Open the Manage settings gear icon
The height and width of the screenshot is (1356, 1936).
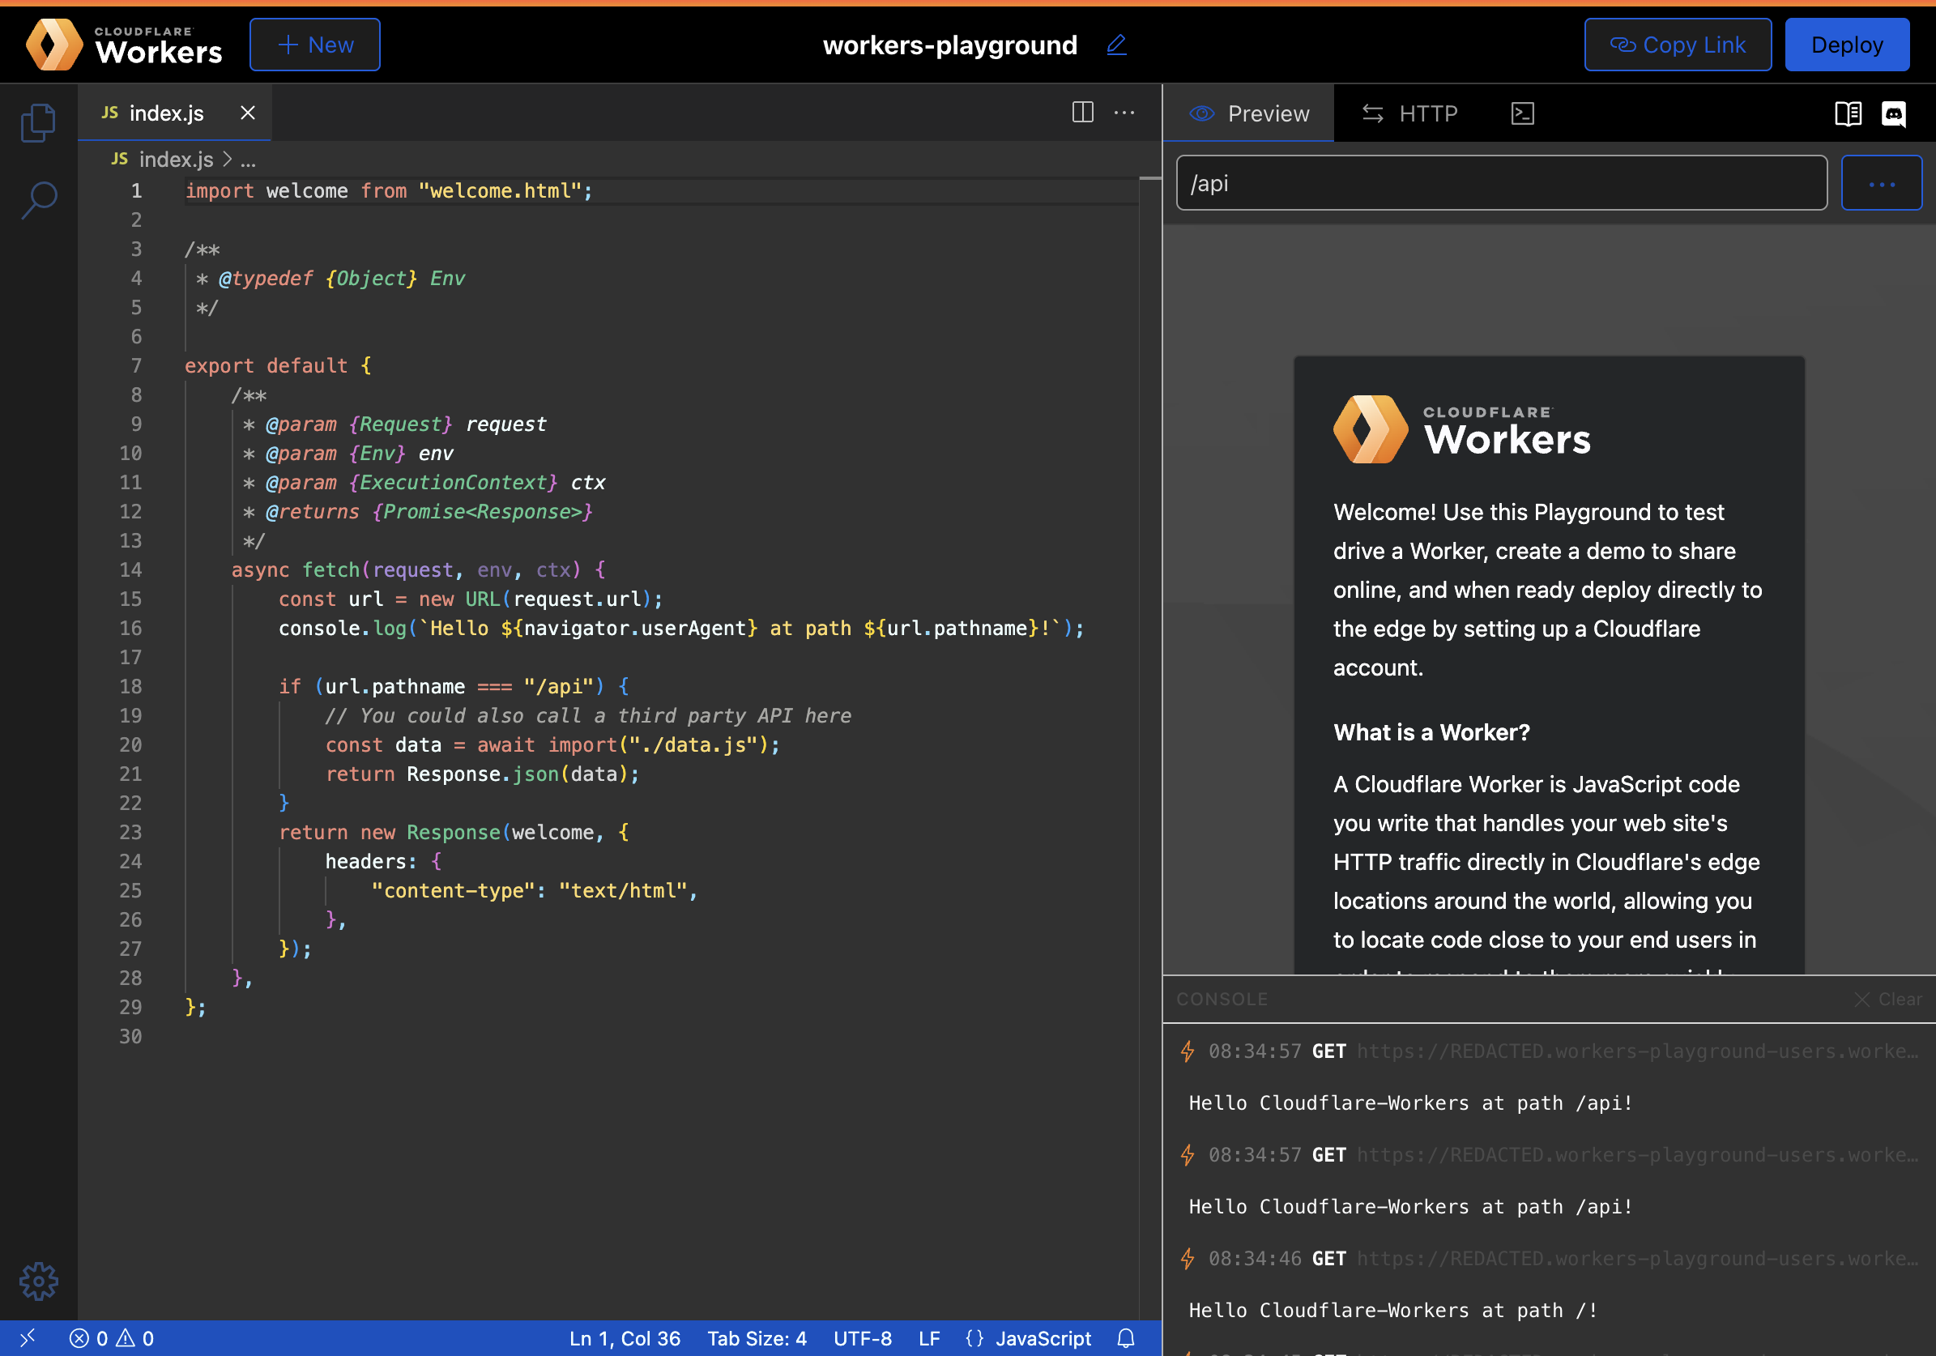tap(39, 1281)
